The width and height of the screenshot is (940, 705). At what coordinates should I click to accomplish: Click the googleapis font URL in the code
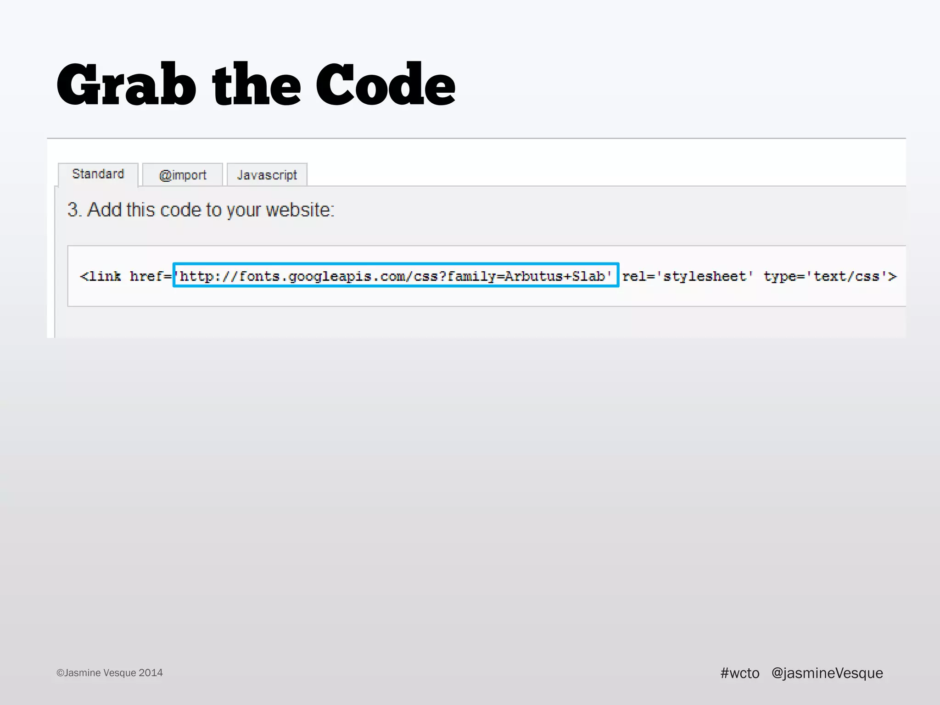(x=396, y=275)
